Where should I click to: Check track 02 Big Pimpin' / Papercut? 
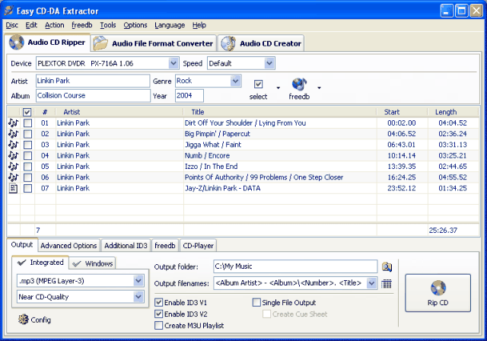tap(27, 134)
